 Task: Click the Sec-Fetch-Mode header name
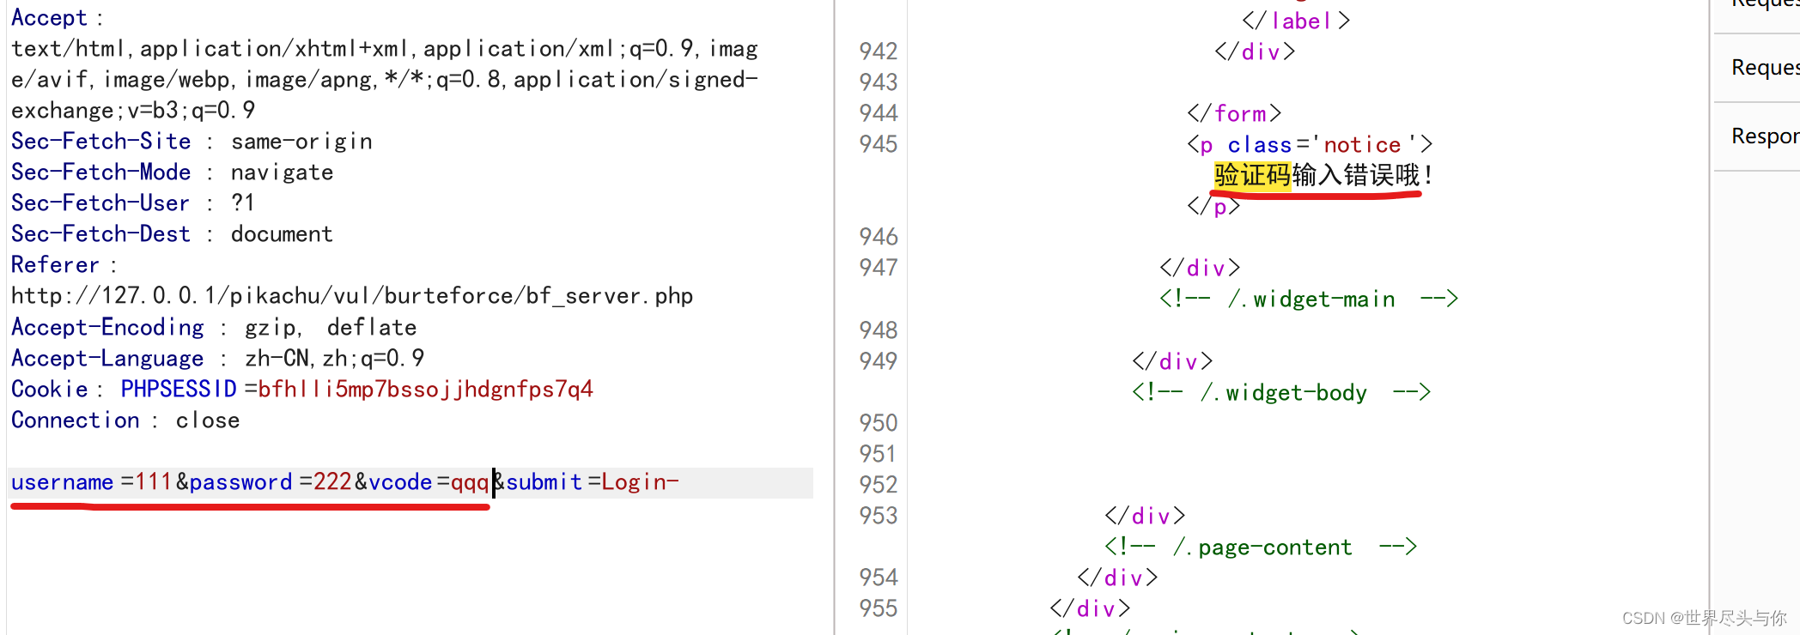pyautogui.click(x=101, y=172)
